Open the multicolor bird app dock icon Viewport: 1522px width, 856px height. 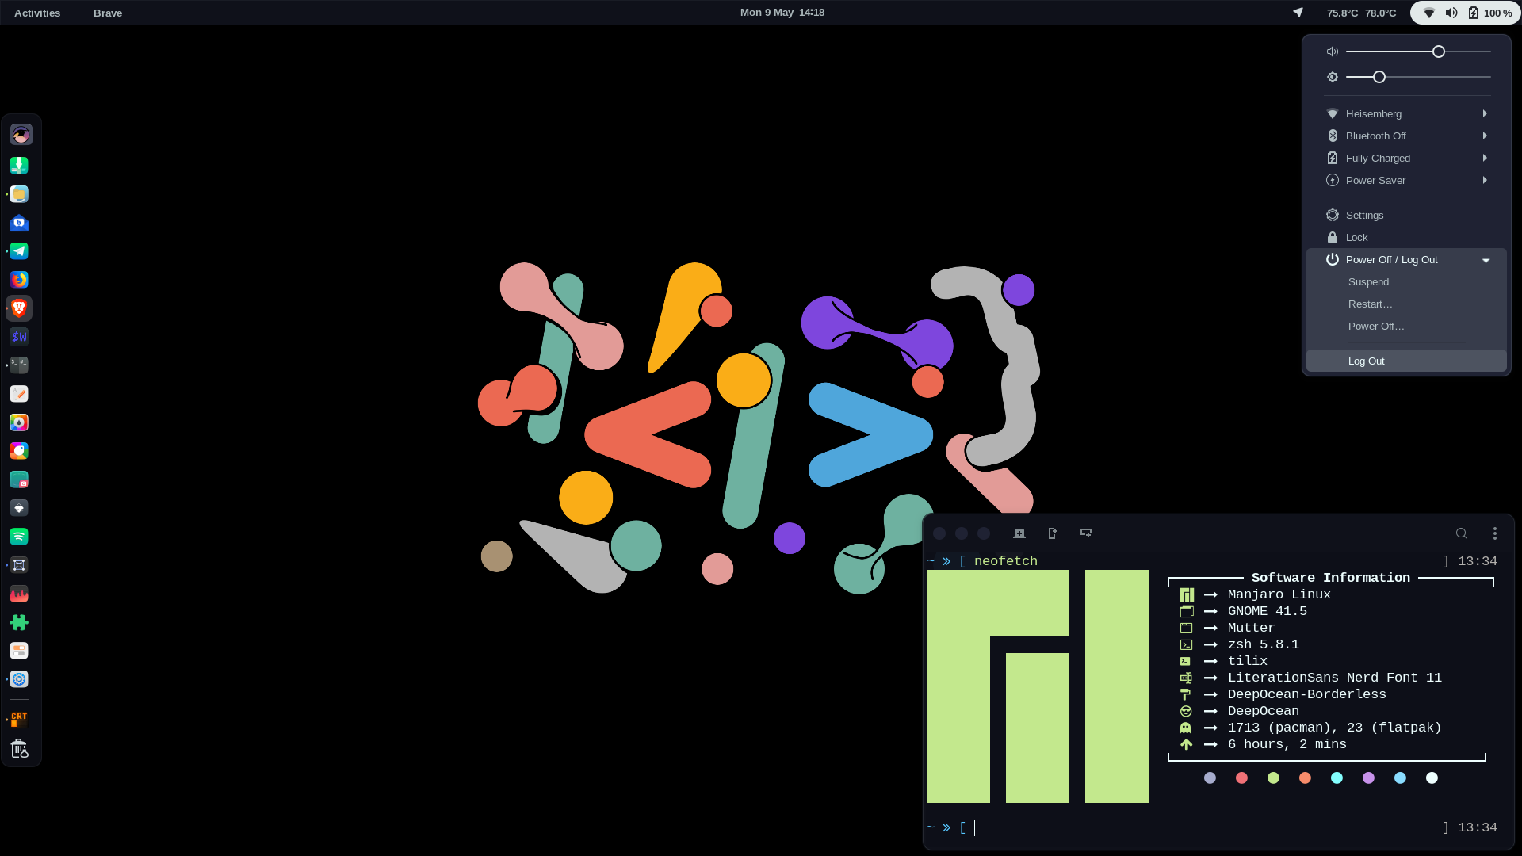[x=19, y=451]
